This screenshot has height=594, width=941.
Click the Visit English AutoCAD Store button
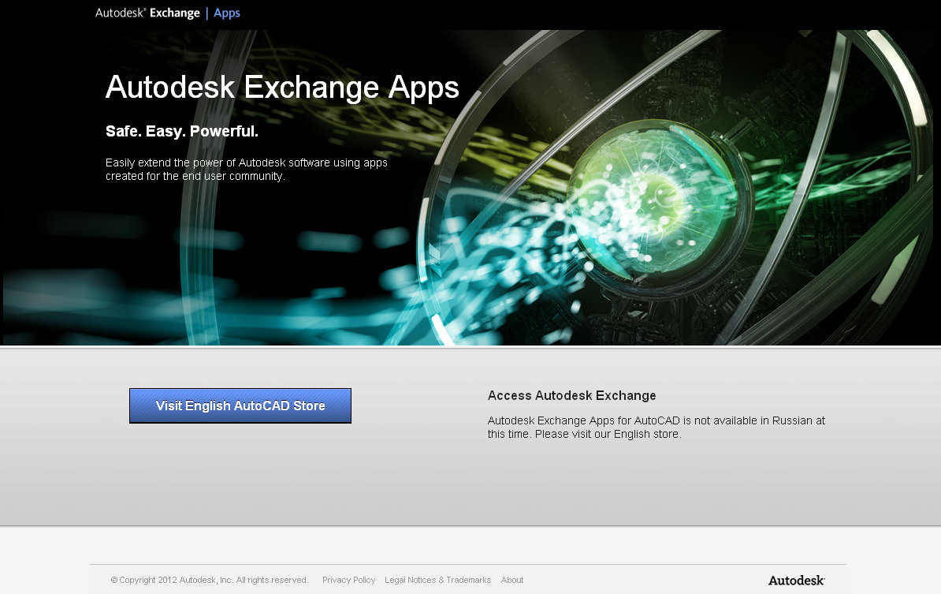(x=240, y=405)
